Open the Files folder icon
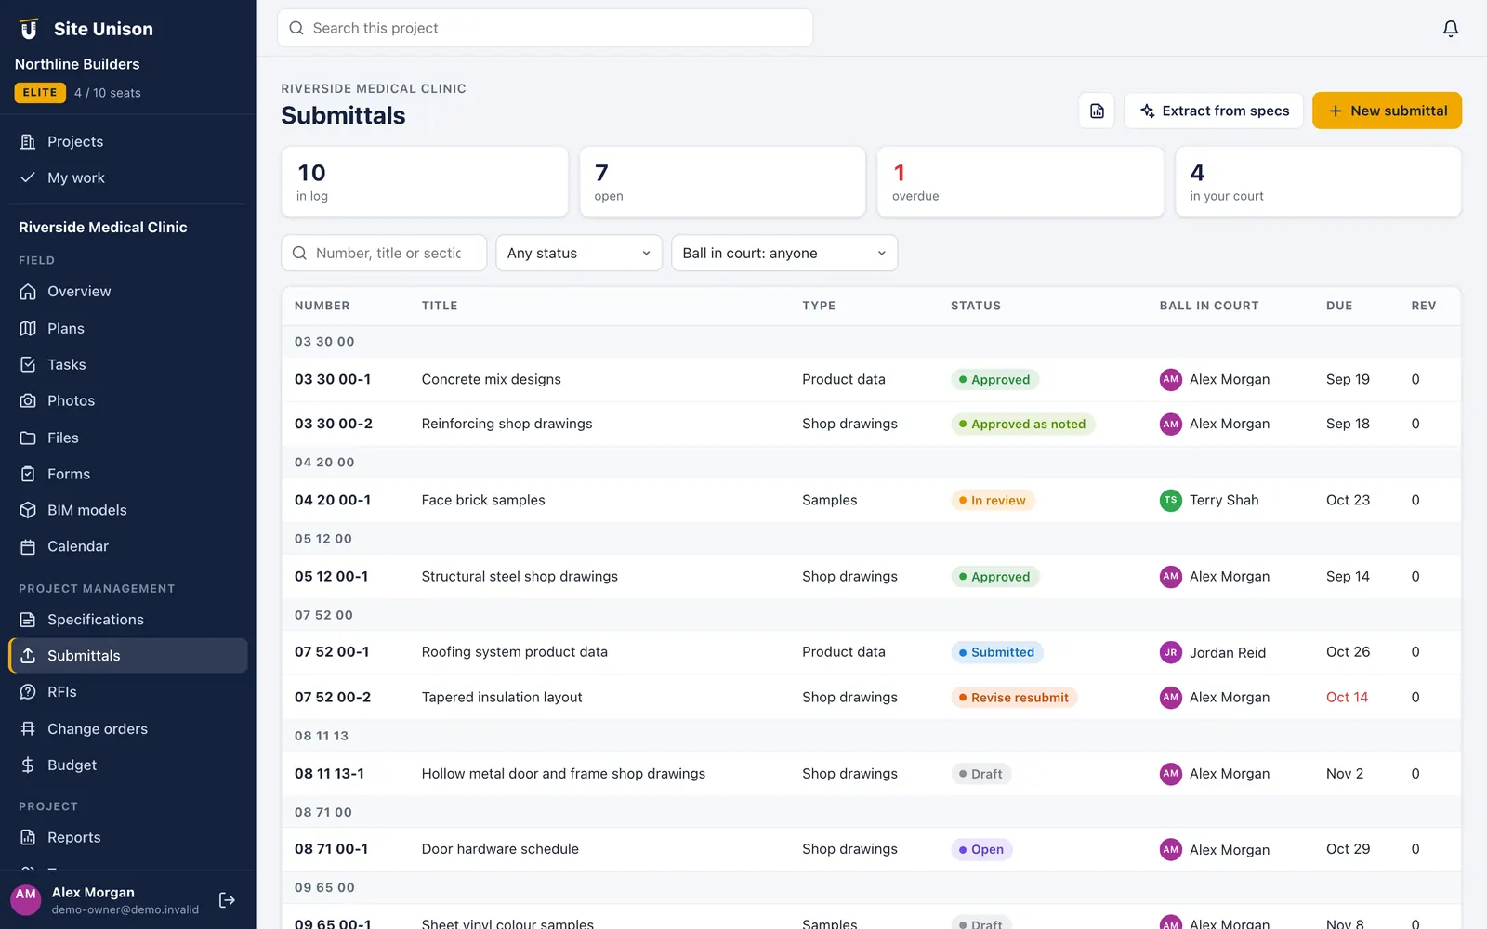This screenshot has width=1487, height=929. tap(28, 438)
